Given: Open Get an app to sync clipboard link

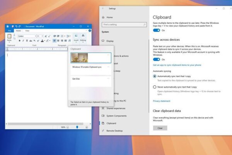Looking at the screenshot, I should (x=177, y=65).
